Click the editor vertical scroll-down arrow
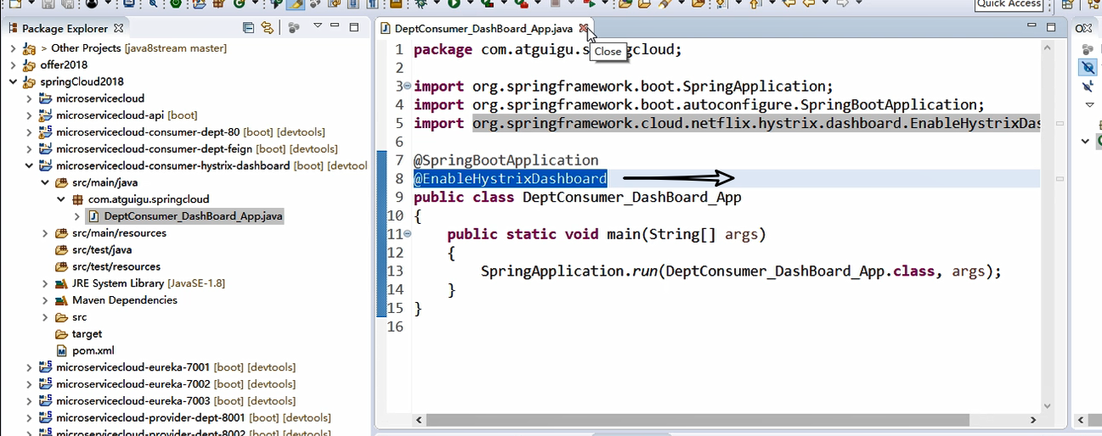 click(x=1047, y=406)
